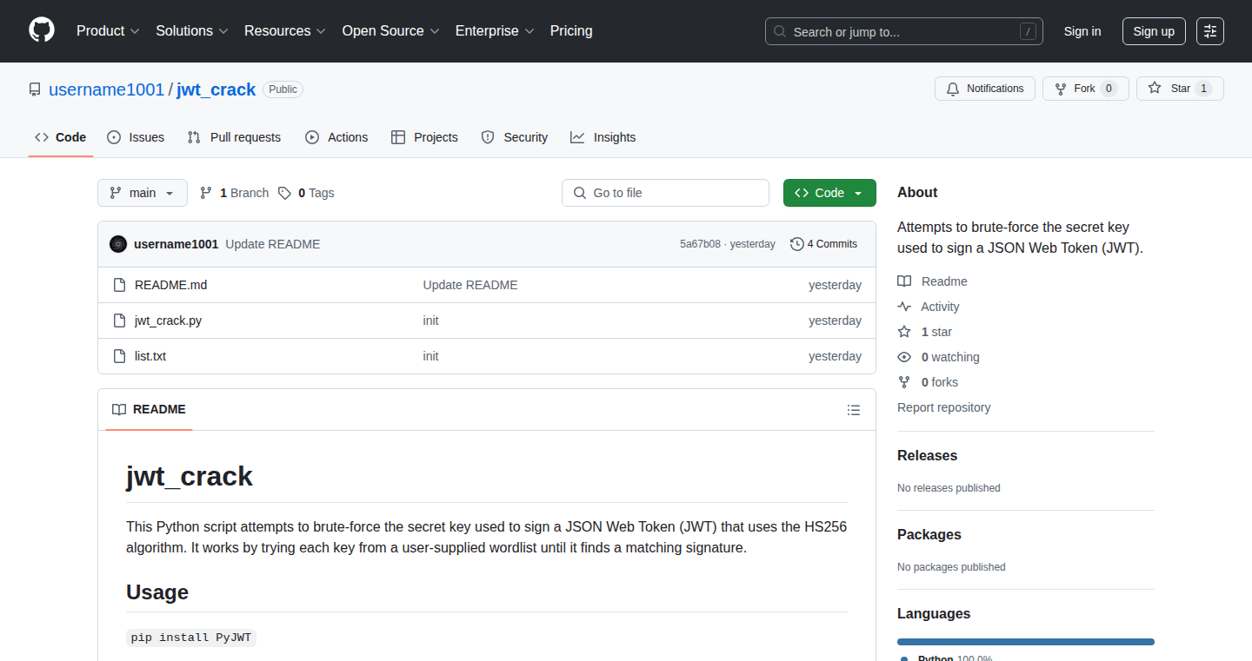Open appearance settings icon in header
This screenshot has height=661, width=1252.
1210,31
